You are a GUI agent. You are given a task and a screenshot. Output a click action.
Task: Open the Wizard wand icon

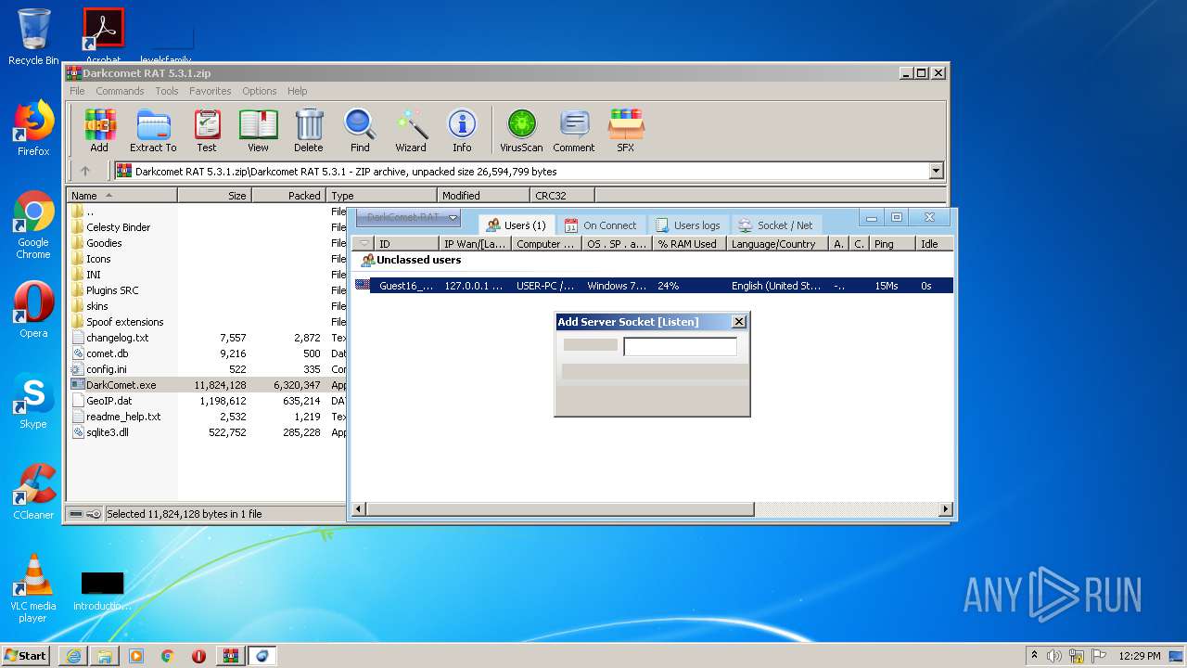[411, 131]
